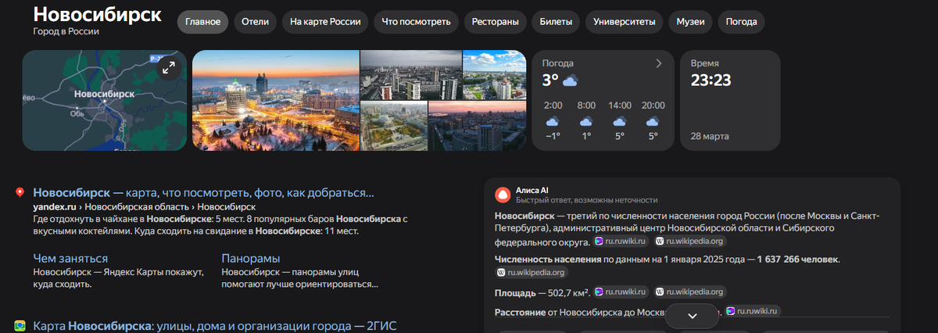
Task: Open the Рестораны tab
Action: [x=496, y=22]
